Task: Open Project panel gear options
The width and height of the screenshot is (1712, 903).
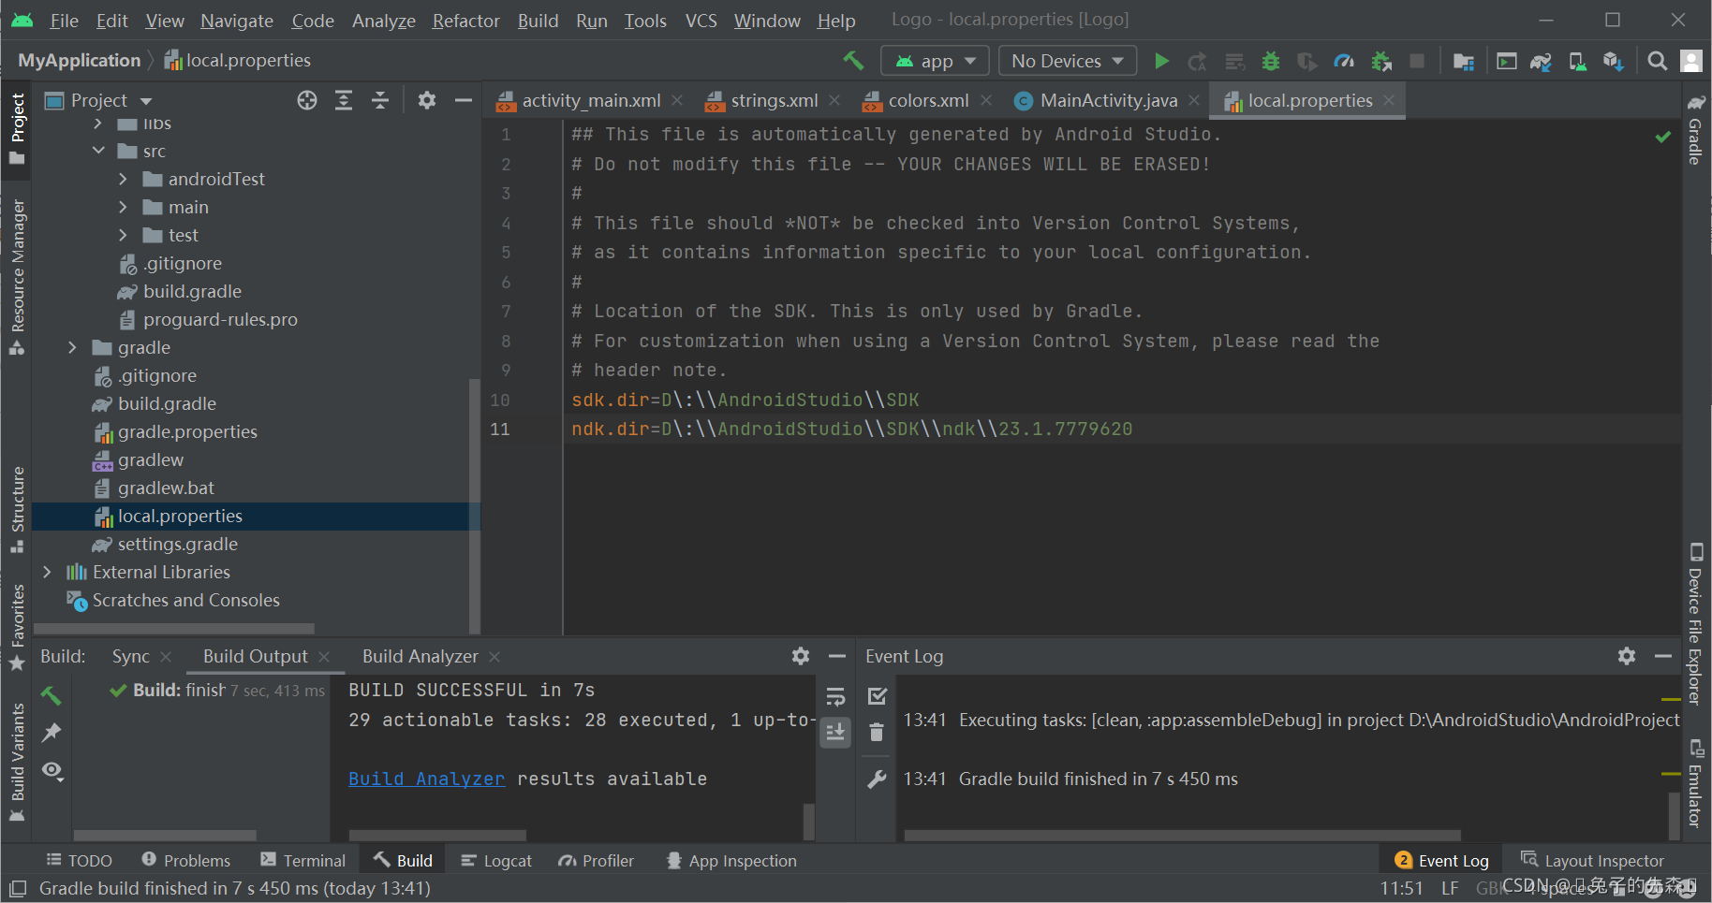Action: 427,100
